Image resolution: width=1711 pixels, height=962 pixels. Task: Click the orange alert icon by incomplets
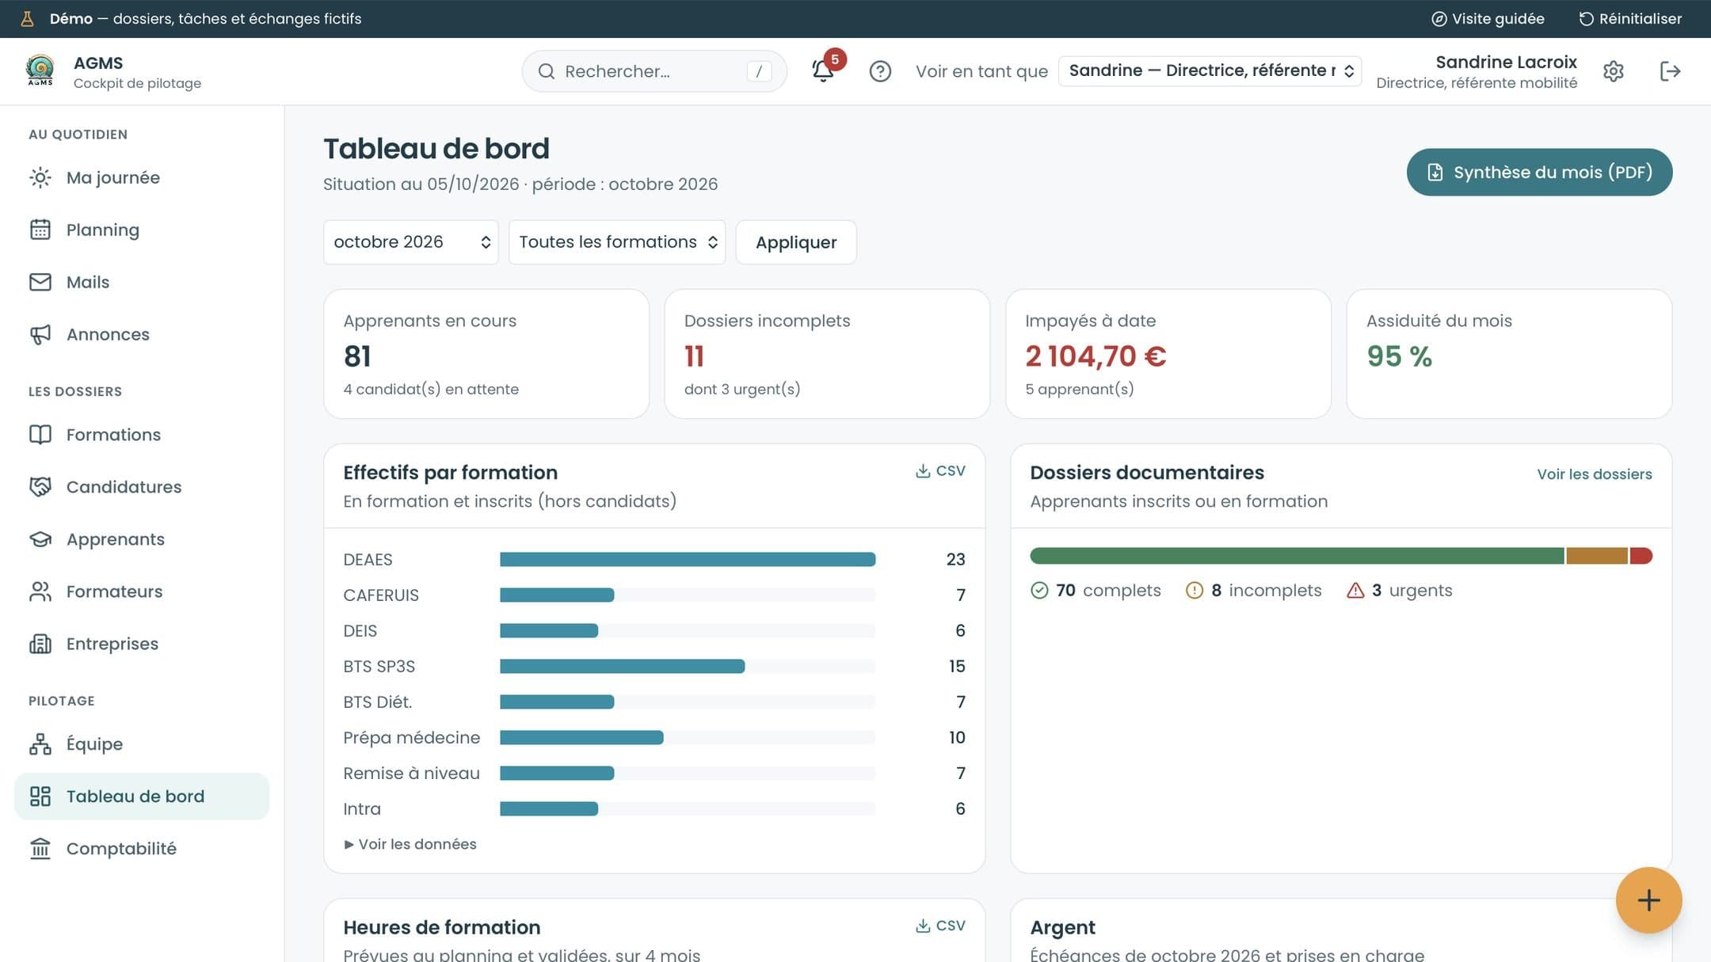point(1195,591)
